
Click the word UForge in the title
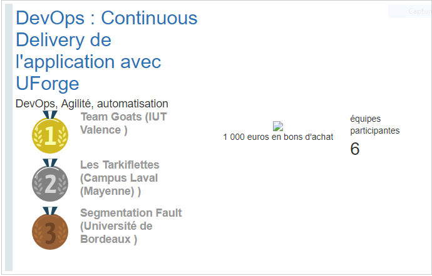(x=48, y=83)
